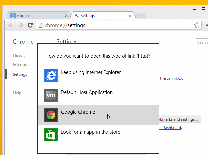Open a new tab
Image resolution: width=208 pixels, height=155 pixels.
coord(141,16)
